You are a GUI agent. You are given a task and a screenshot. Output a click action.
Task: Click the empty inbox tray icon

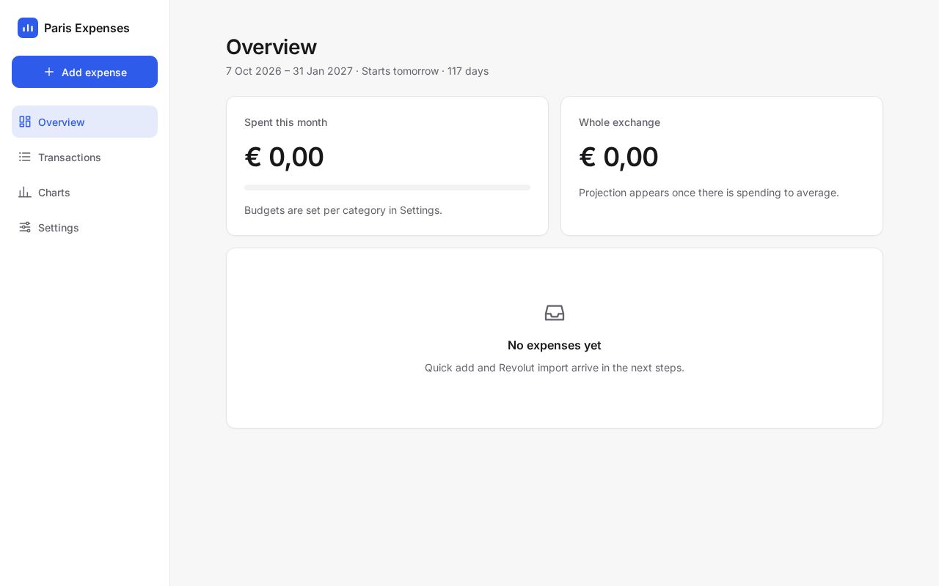(555, 313)
